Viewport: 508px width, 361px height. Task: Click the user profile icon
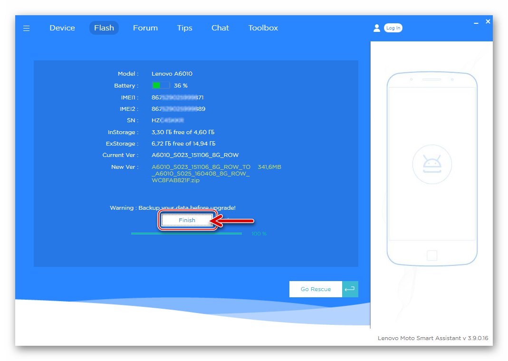pyautogui.click(x=377, y=28)
